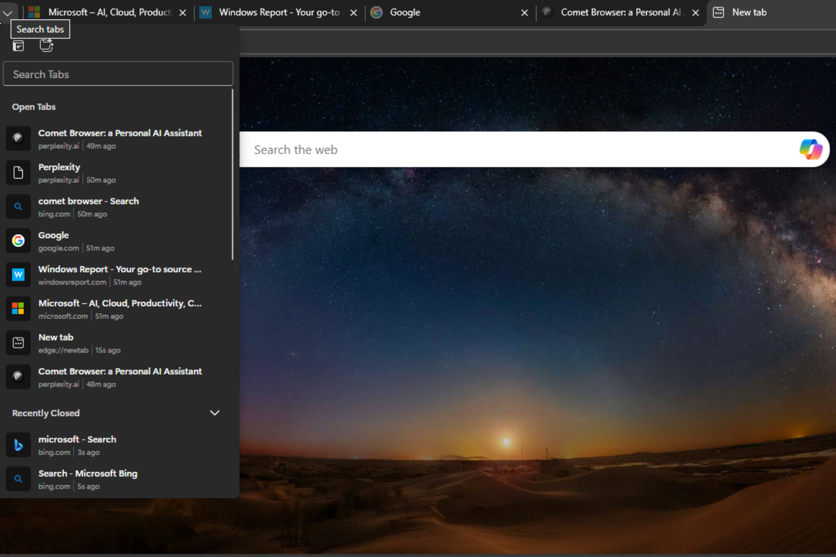The image size is (836, 557).
Task: Select the Comet Browser favicon in Open Tabs
Action: point(18,138)
